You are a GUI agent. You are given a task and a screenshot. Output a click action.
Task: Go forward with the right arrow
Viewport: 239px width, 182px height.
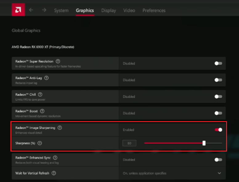click(x=44, y=10)
